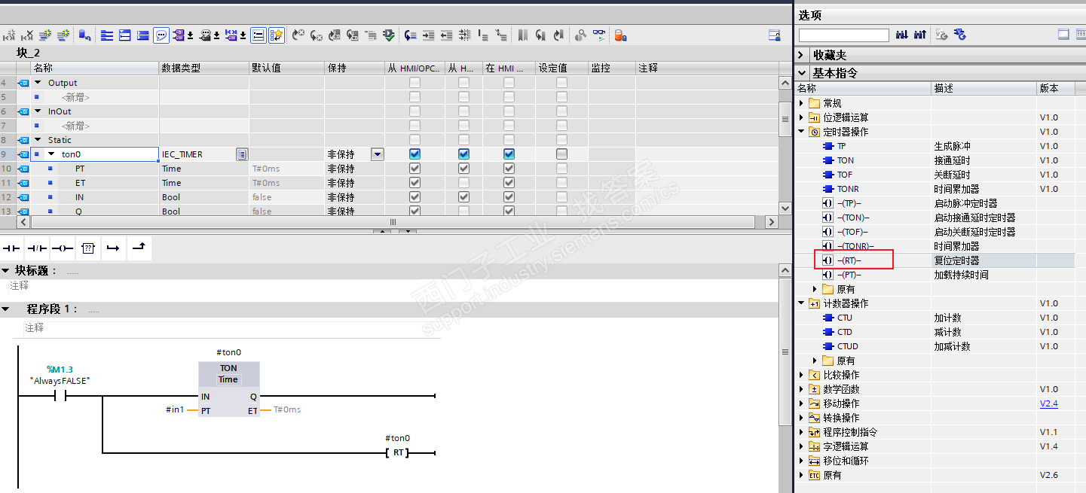1086x493 pixels.
Task: Open ton0 保持 retain dropdown arrow
Action: 378,154
